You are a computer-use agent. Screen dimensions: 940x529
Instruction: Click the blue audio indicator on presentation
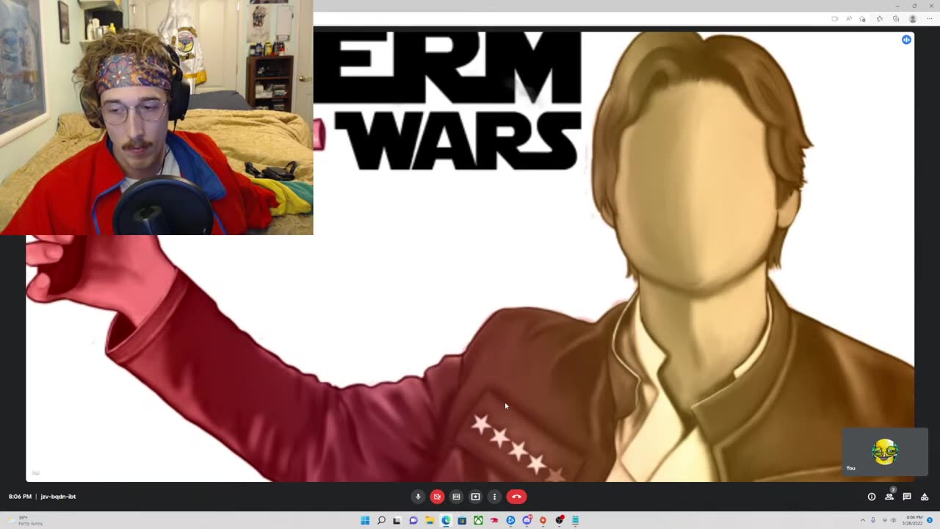pos(906,40)
